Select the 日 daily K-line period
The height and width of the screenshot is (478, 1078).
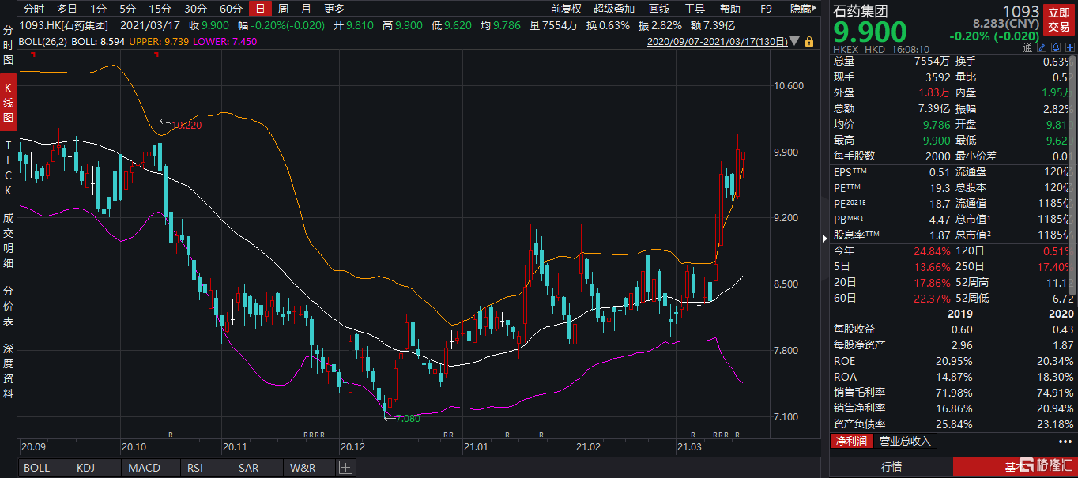click(x=260, y=9)
